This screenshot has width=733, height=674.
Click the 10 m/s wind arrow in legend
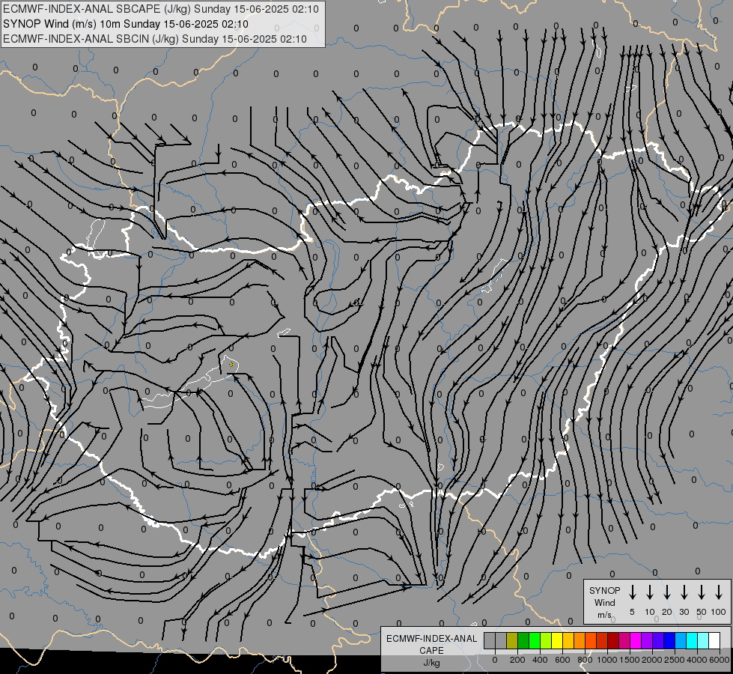point(649,592)
